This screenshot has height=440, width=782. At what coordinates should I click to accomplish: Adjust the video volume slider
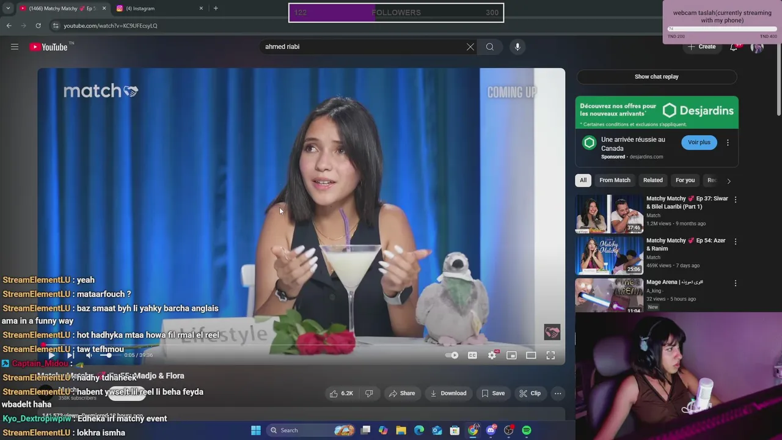click(109, 355)
